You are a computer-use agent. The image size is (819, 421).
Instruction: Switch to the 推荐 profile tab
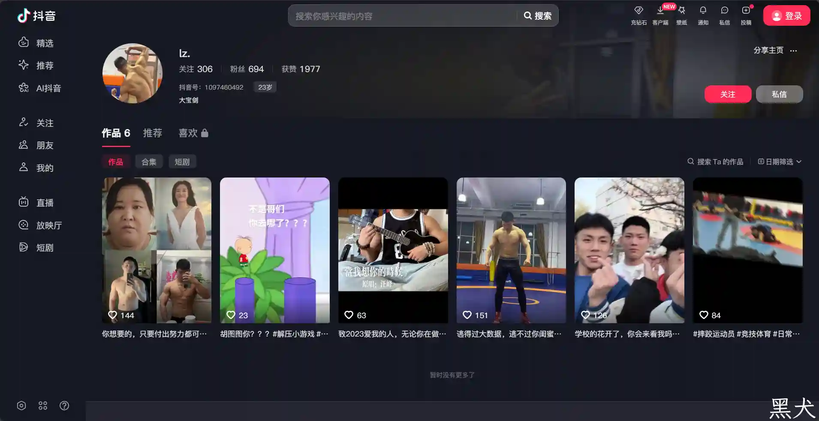[152, 133]
